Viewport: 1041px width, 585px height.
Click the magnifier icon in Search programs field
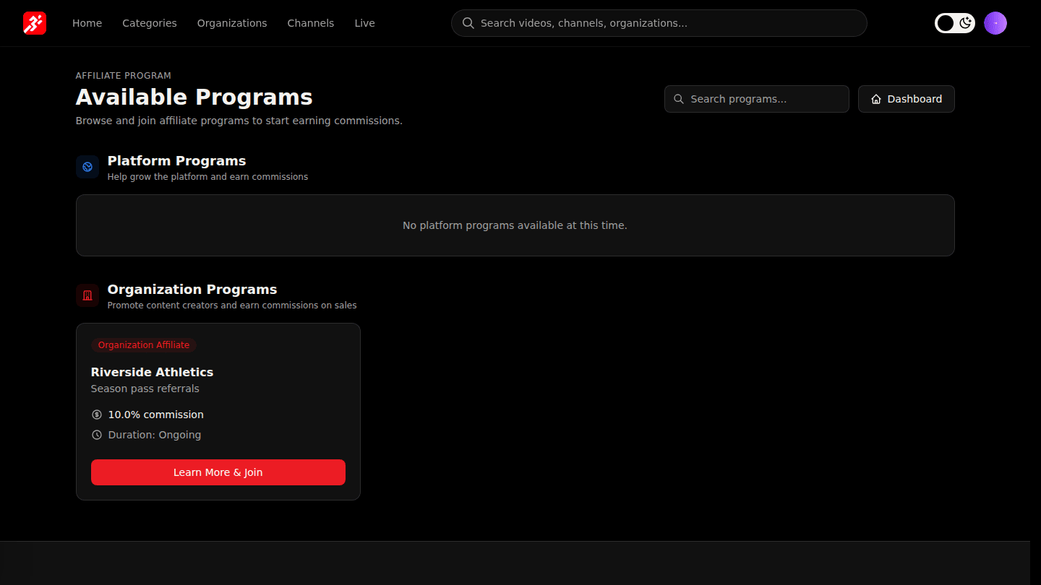[x=679, y=99]
